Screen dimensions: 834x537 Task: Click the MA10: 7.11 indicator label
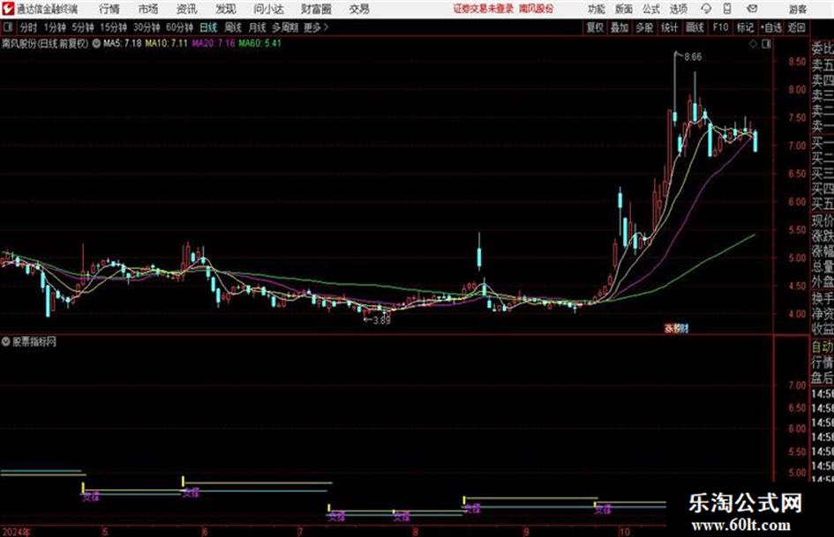(x=167, y=43)
